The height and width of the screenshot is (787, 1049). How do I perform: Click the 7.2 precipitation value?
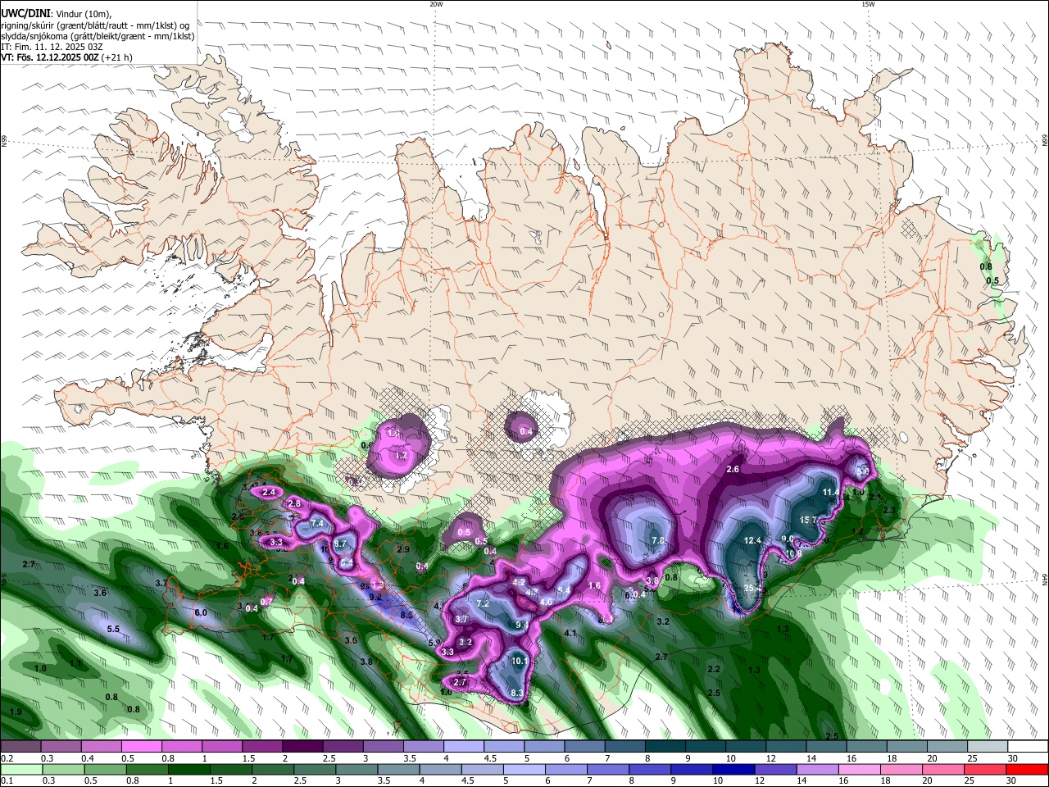tap(482, 603)
